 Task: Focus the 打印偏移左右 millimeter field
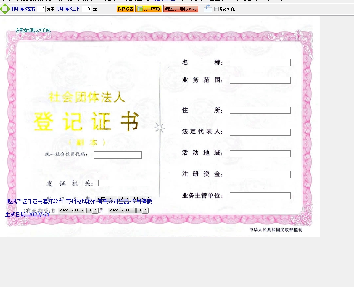coord(41,9)
